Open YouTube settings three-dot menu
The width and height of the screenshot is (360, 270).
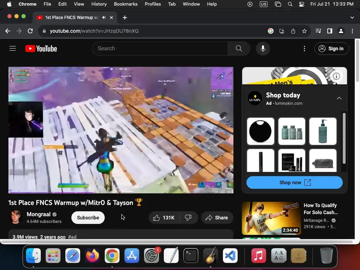point(304,49)
